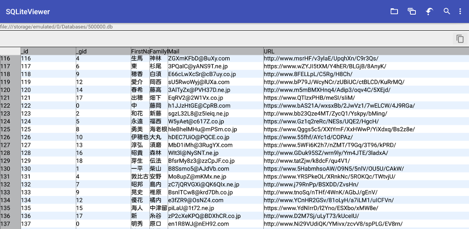This screenshot has height=229, width=469.
Task: Select the _id column header
Action: tap(48, 51)
